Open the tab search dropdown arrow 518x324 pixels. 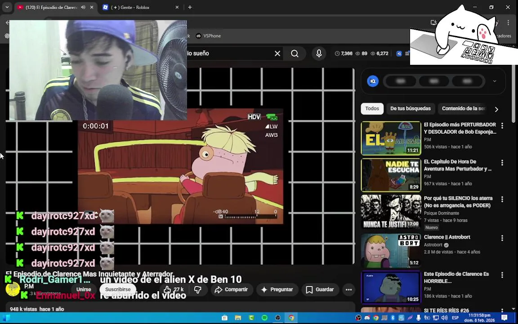7,7
